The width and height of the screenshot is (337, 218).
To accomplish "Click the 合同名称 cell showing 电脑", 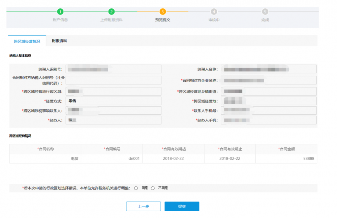I will [45, 158].
